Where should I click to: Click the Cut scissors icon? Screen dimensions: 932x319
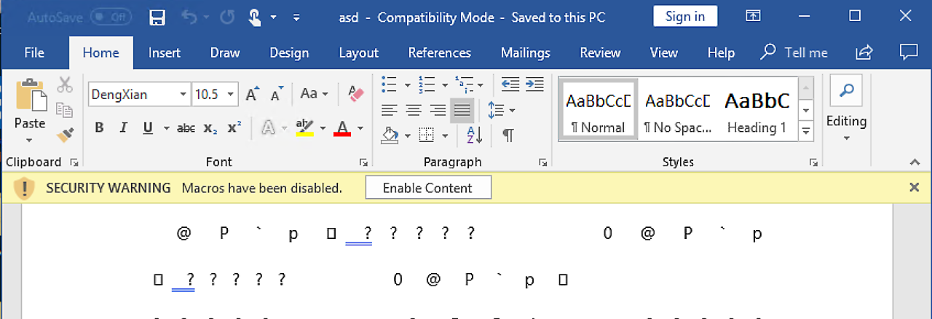(65, 84)
